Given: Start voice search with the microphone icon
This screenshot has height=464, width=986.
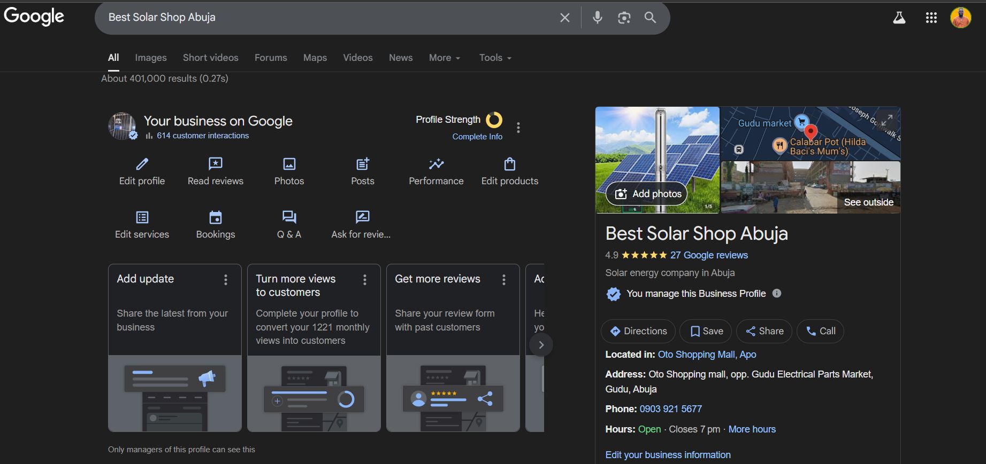Looking at the screenshot, I should click(x=598, y=18).
